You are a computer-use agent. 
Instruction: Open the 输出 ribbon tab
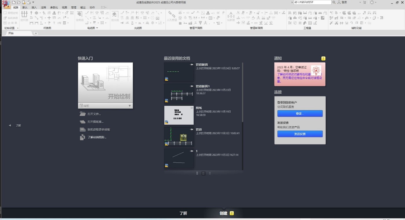(83, 8)
